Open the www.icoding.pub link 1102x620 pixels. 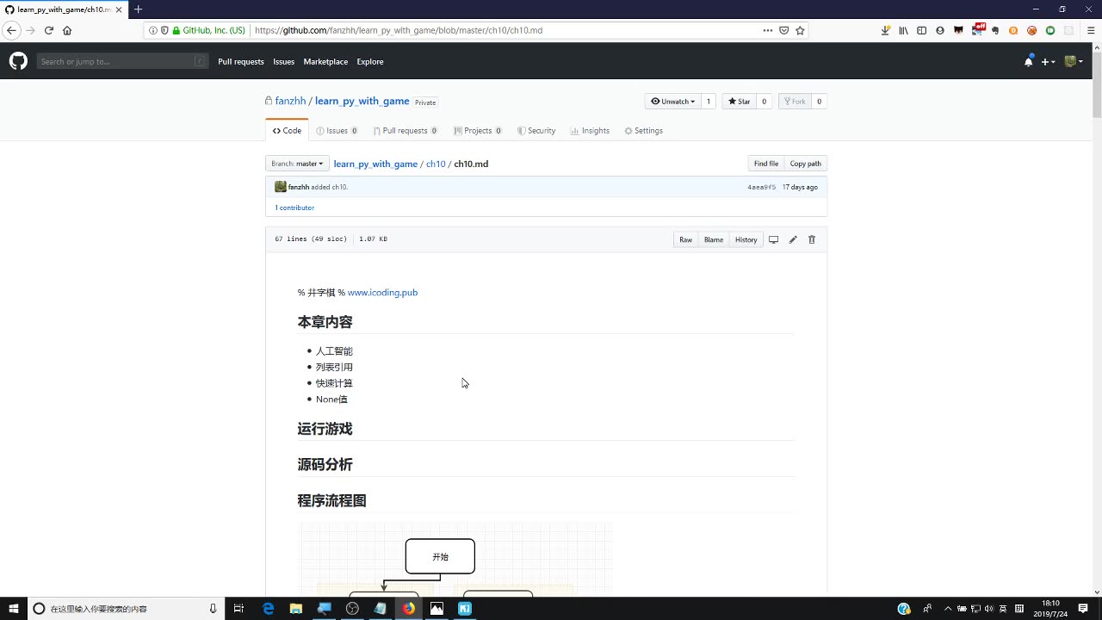coord(382,292)
